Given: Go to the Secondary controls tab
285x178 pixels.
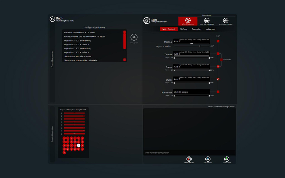Looking at the screenshot, I should [x=196, y=29].
